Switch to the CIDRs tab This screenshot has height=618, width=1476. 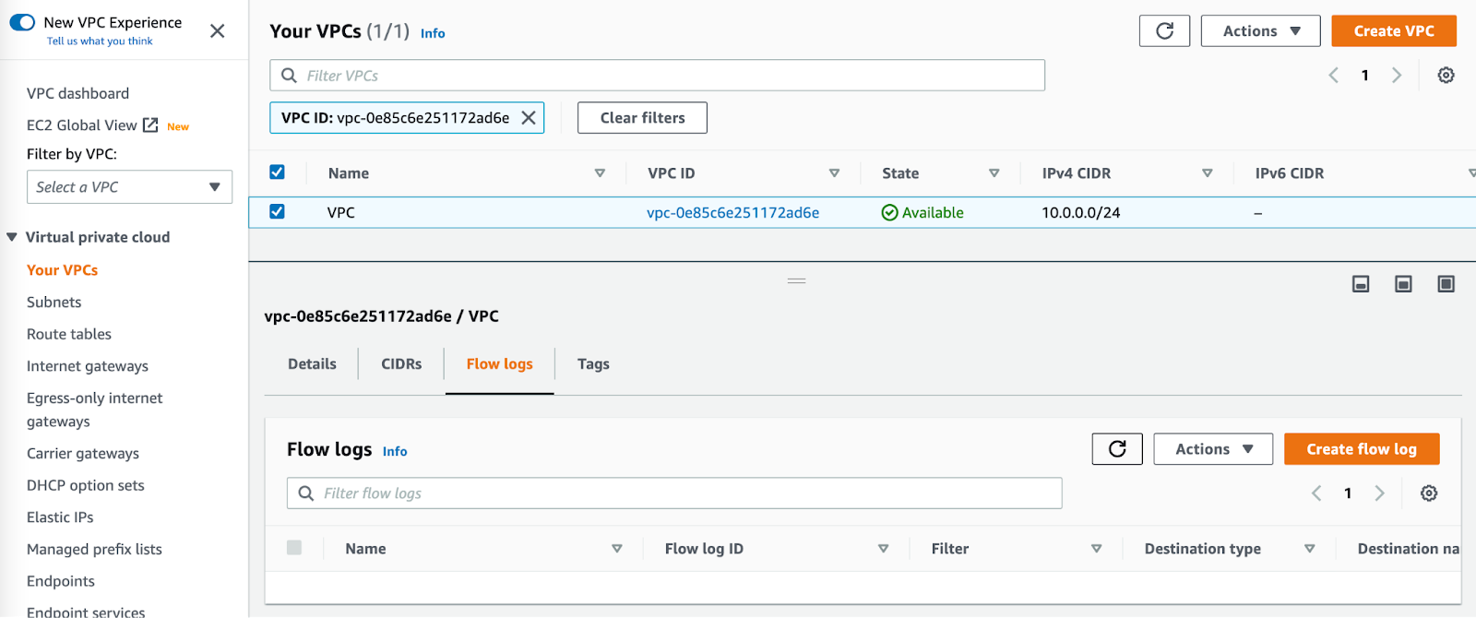pyautogui.click(x=401, y=364)
